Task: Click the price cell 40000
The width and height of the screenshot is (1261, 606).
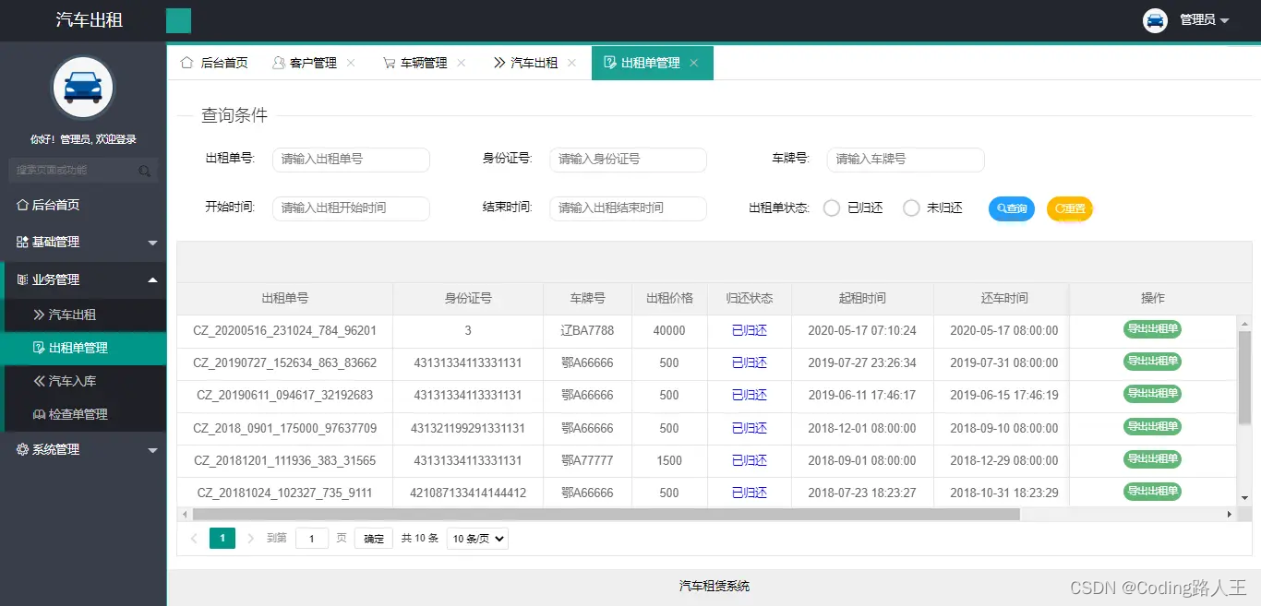Action: [668, 330]
